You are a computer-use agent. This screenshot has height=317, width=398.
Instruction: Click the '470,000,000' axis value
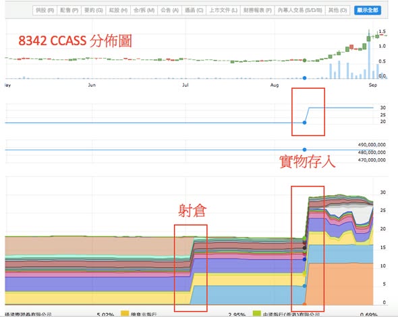(x=372, y=160)
